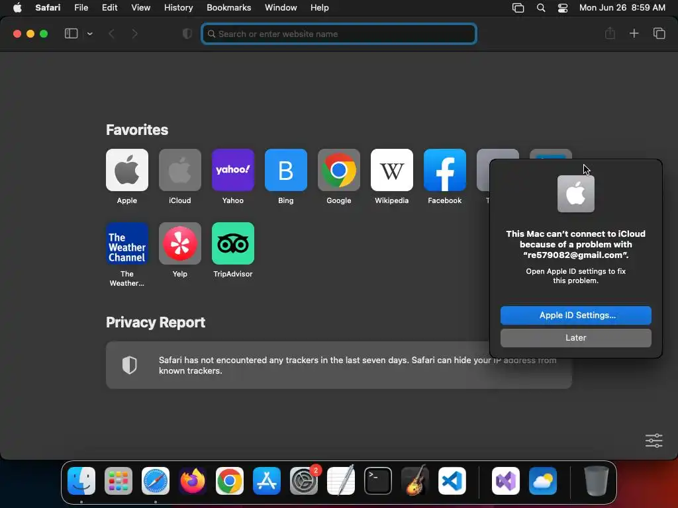
Task: Open the Bookmarks menu
Action: pyautogui.click(x=228, y=8)
